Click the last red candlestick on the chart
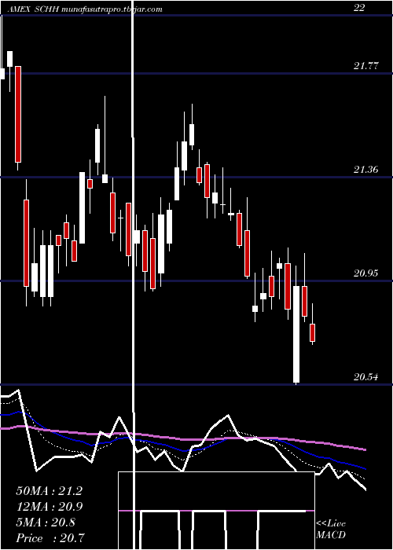Viewport: 393px width, 550px height. [x=312, y=332]
